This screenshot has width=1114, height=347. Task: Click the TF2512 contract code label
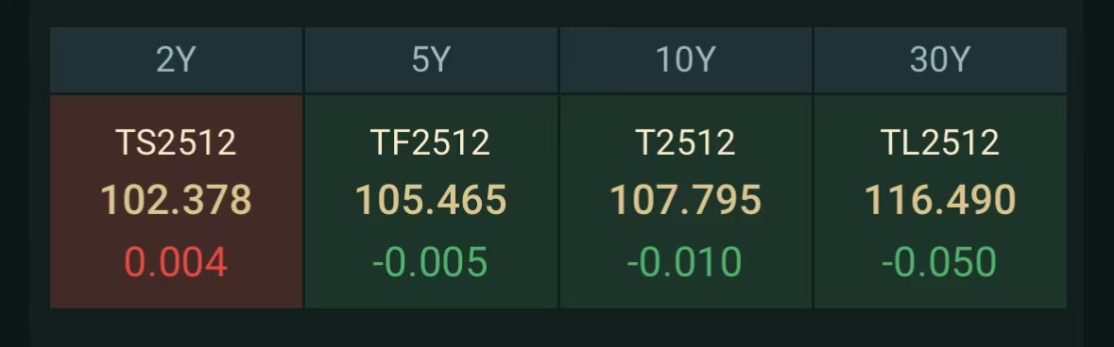431,142
